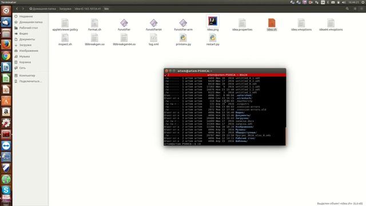Launch Skype from the launcher

pos(6,190)
